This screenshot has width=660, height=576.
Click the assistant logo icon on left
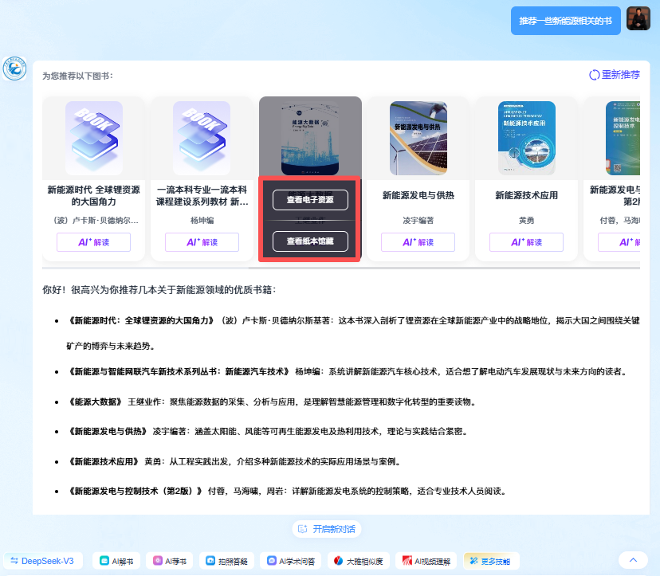point(14,69)
